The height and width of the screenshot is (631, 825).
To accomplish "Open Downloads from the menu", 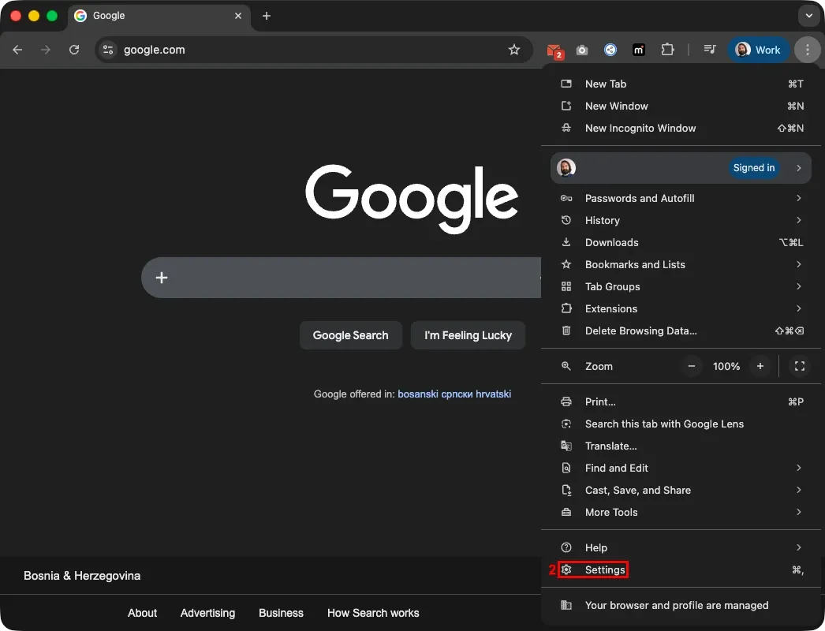I will click(x=681, y=243).
